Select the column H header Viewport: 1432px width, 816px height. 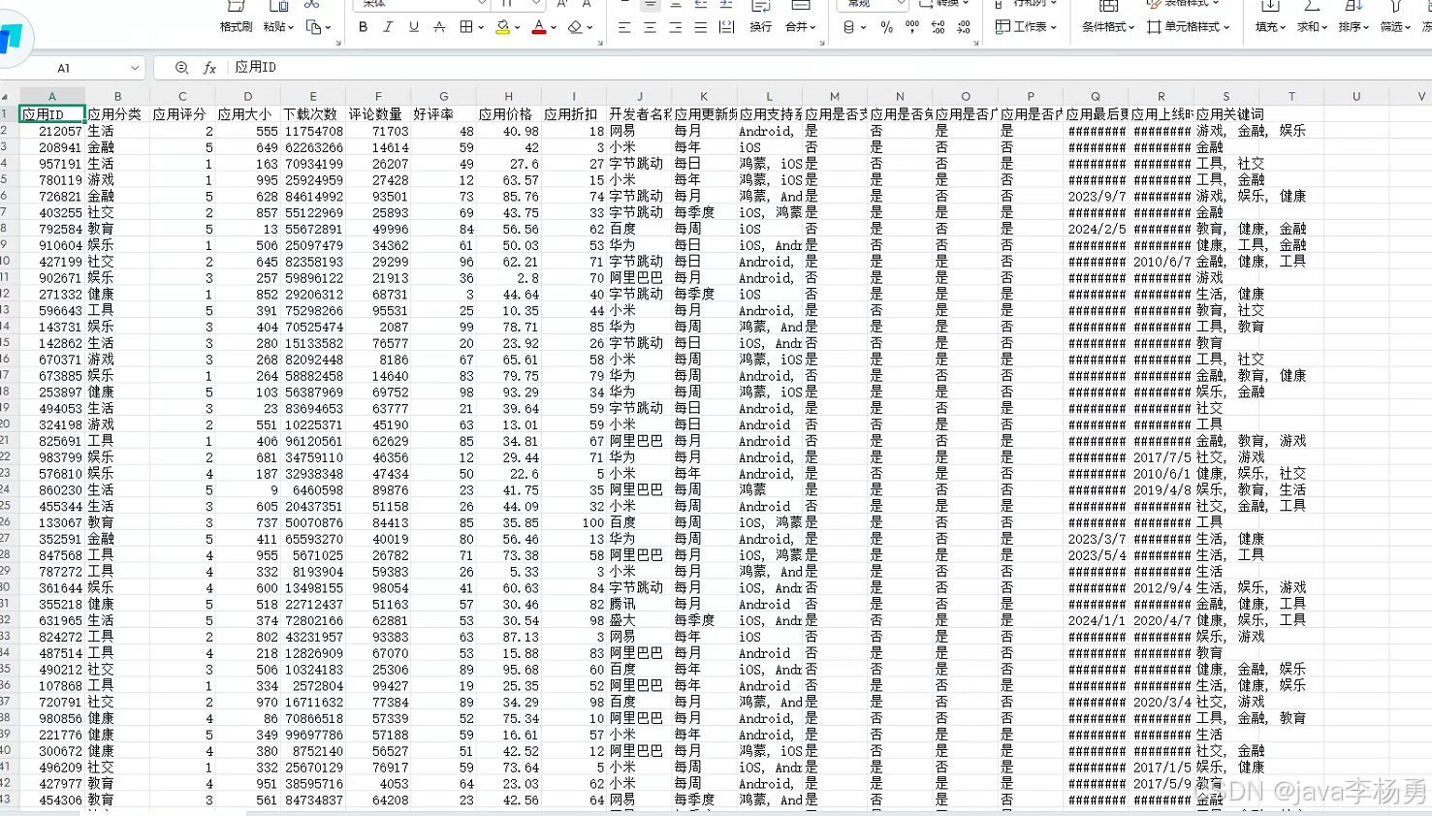[508, 97]
